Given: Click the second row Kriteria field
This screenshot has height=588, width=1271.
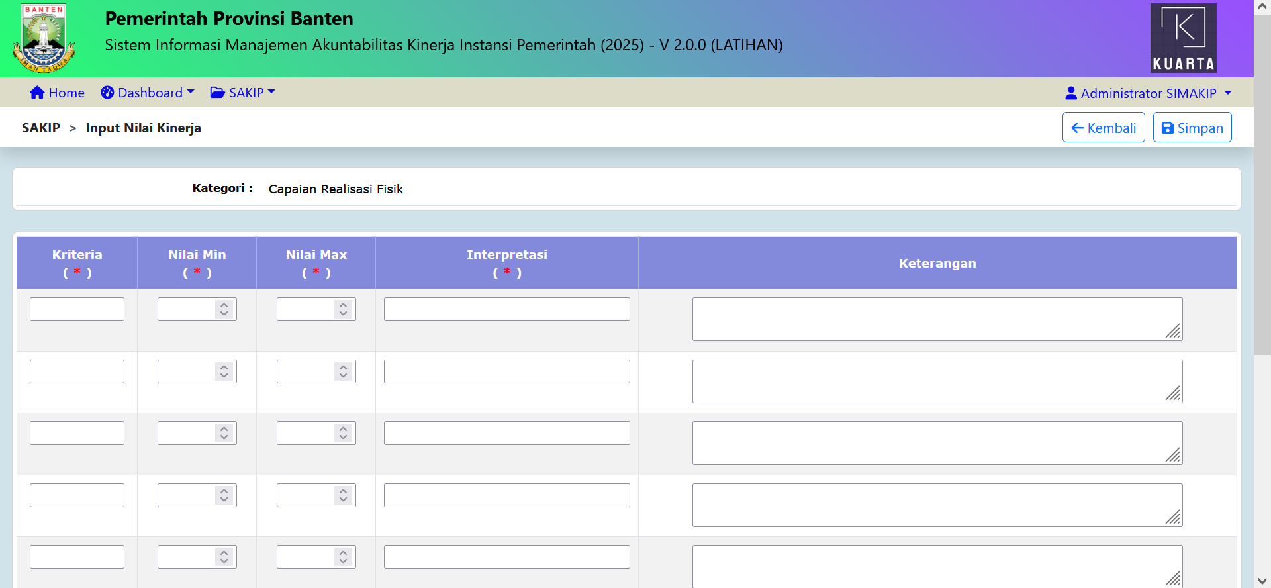Looking at the screenshot, I should click(77, 371).
